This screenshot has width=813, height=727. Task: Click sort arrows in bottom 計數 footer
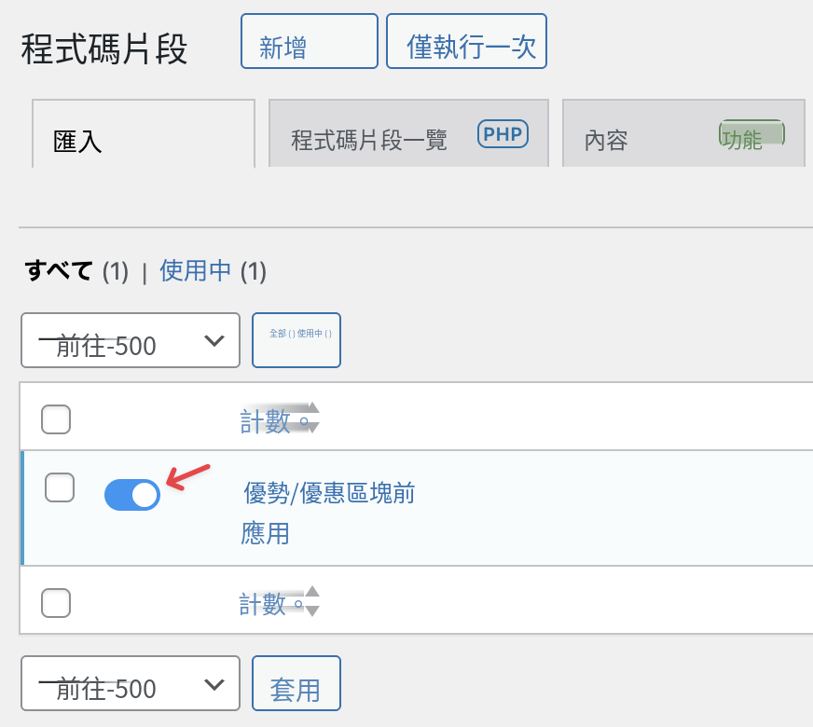pos(312,601)
